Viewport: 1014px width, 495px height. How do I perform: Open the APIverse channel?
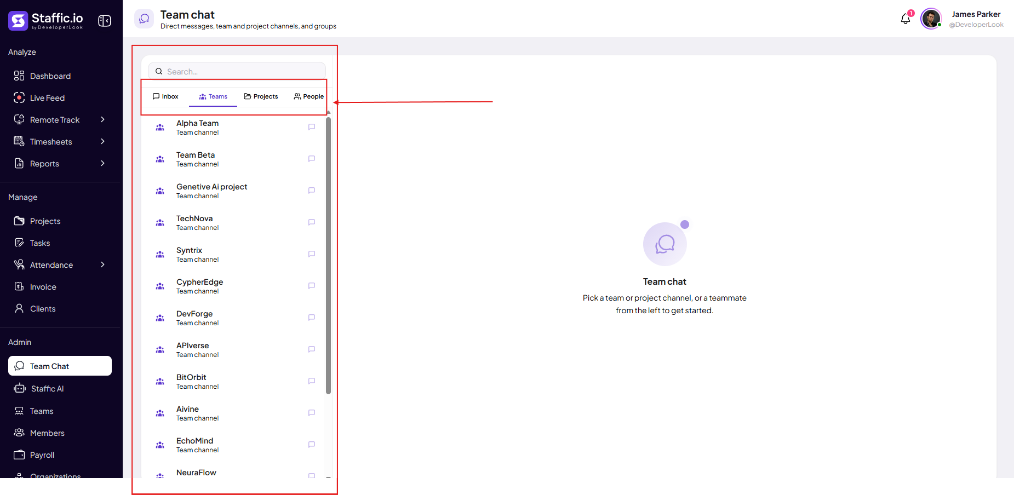point(234,350)
